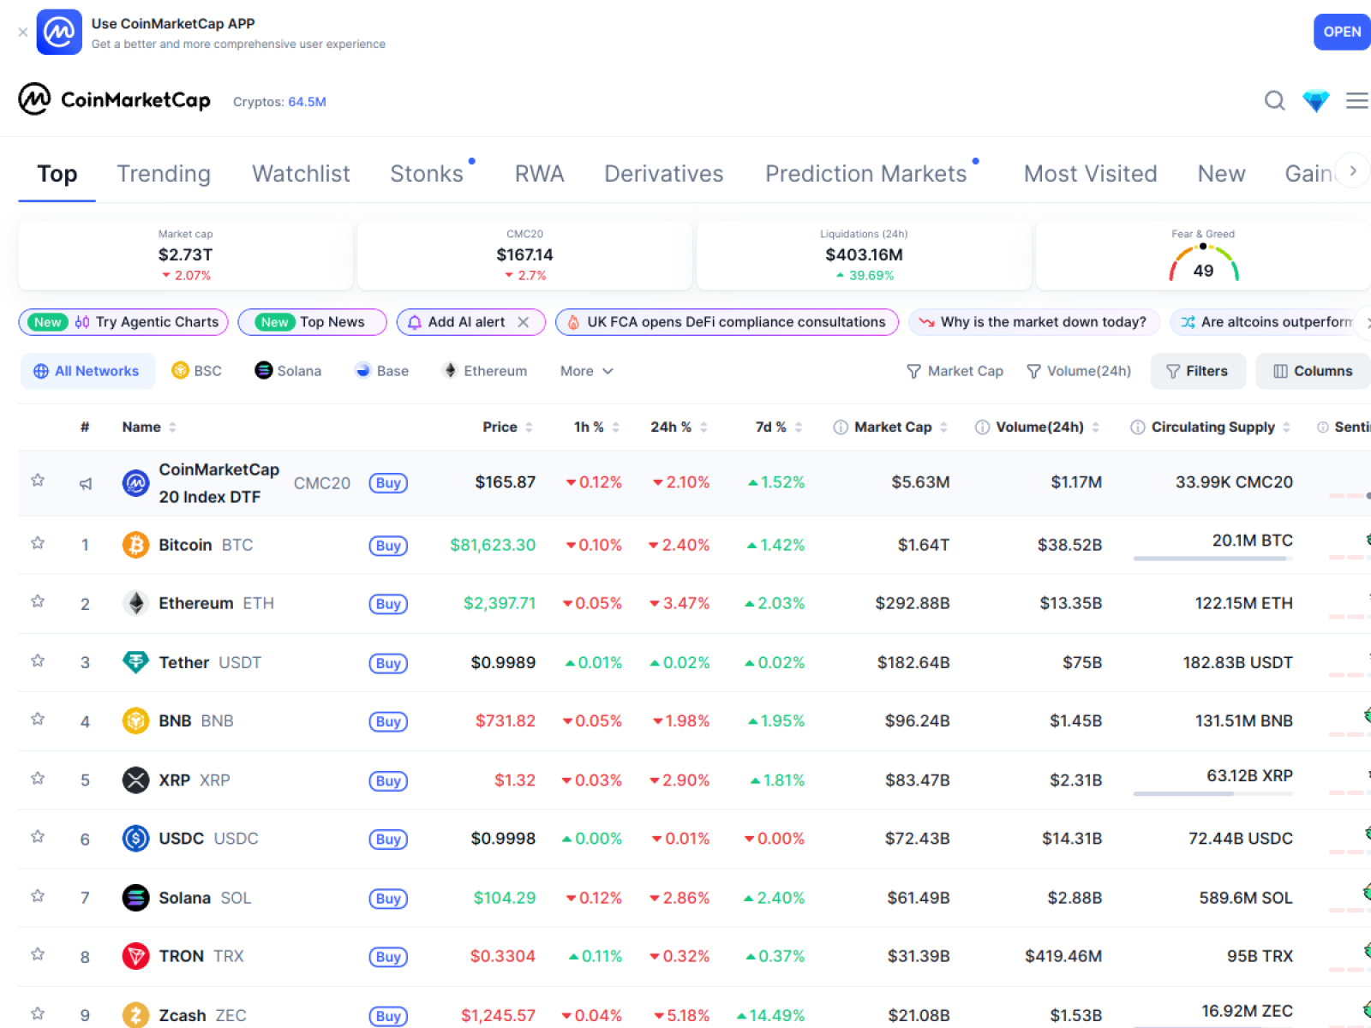The image size is (1371, 1028).
Task: Open the Volume(24h) filter
Action: [1079, 371]
